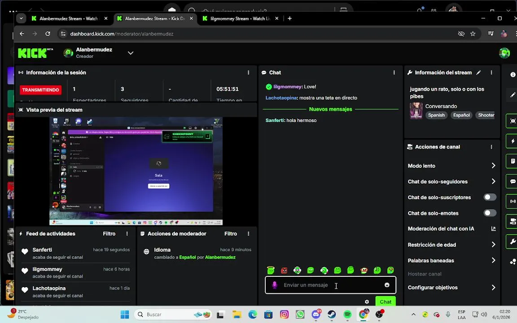Toggle wrench stream info icon in sidebar
This screenshot has width=517, height=323.
pyautogui.click(x=513, y=242)
